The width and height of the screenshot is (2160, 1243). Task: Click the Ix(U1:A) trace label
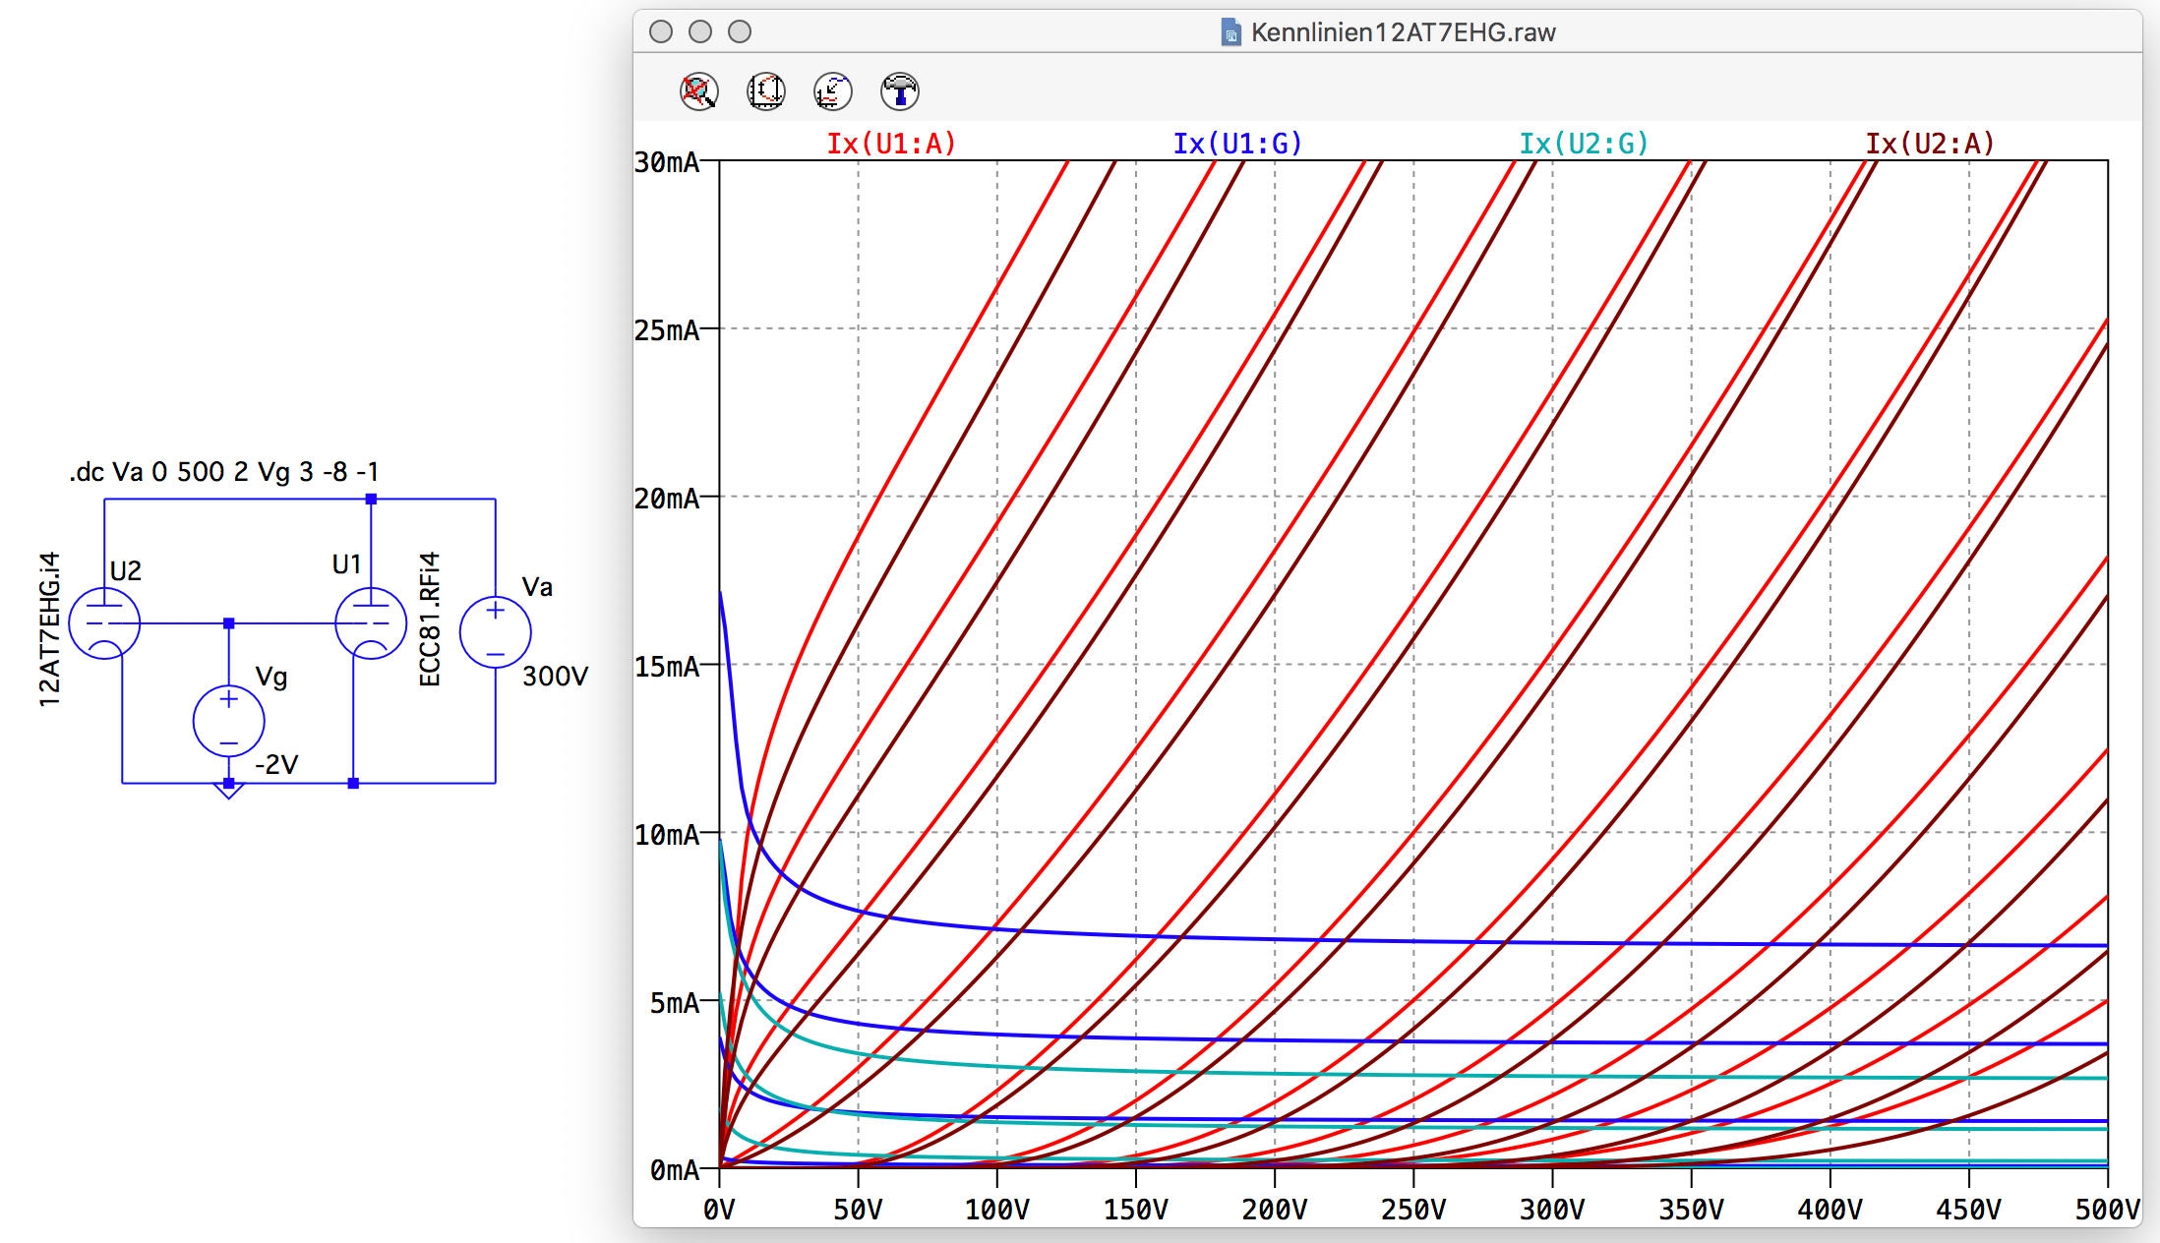pos(891,144)
